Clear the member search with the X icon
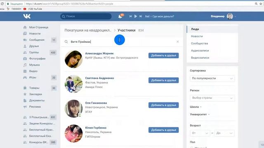Screen dimensions: 264x148 click(x=178, y=42)
